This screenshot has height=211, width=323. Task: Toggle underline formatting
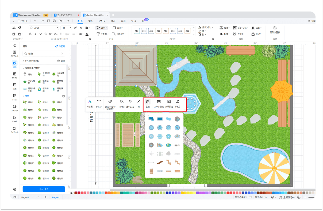tap(40, 34)
